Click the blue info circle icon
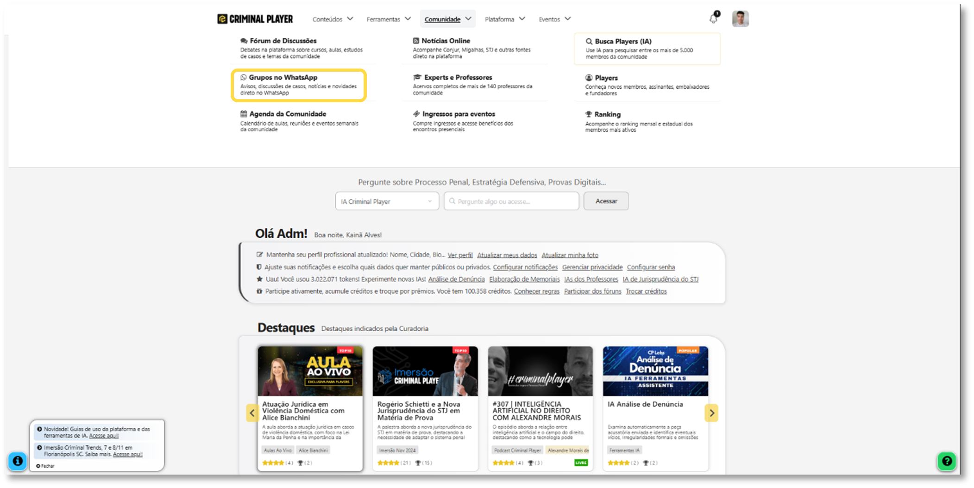 (18, 461)
